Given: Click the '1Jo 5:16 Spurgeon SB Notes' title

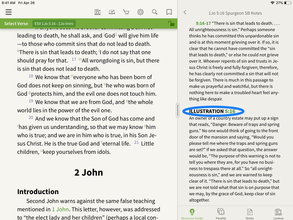Looking at the screenshot, I should pos(235,13).
